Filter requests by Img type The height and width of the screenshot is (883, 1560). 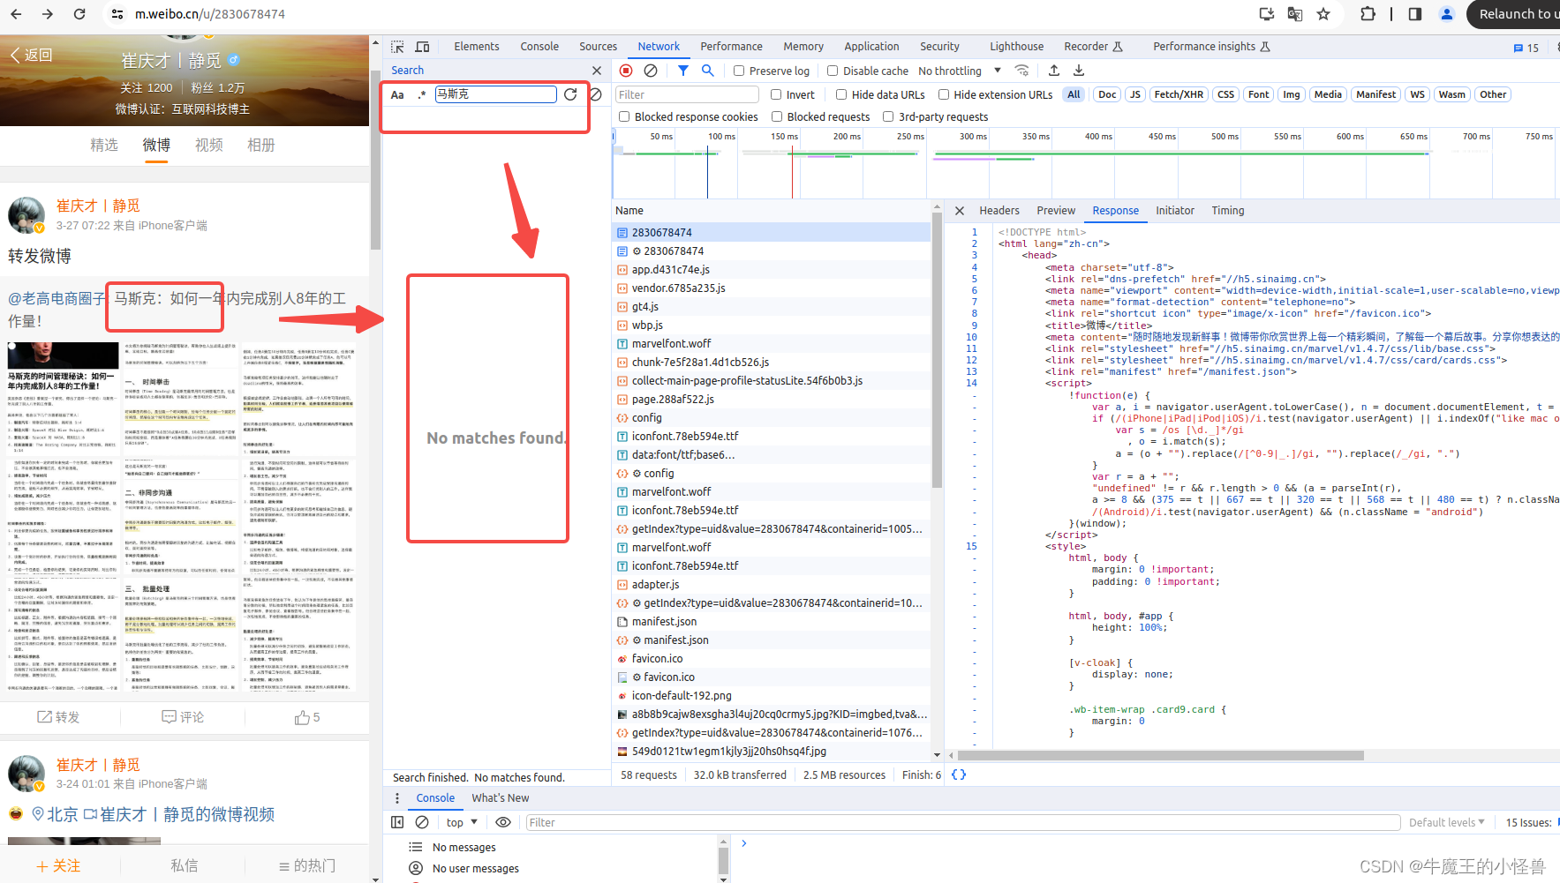1292,94
